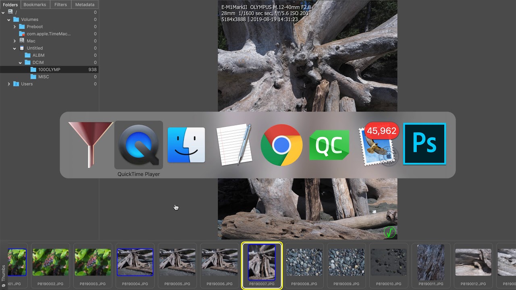Click the Volumes folder icon
The height and width of the screenshot is (290, 516).
(16, 19)
